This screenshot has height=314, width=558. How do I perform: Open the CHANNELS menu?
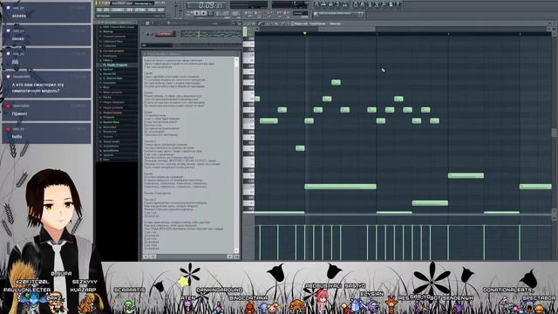pyautogui.click(x=119, y=10)
